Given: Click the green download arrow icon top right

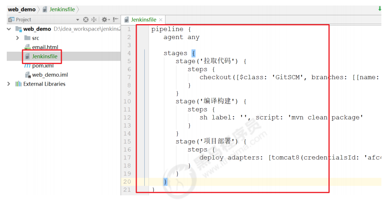Looking at the screenshot, I should [380, 9].
